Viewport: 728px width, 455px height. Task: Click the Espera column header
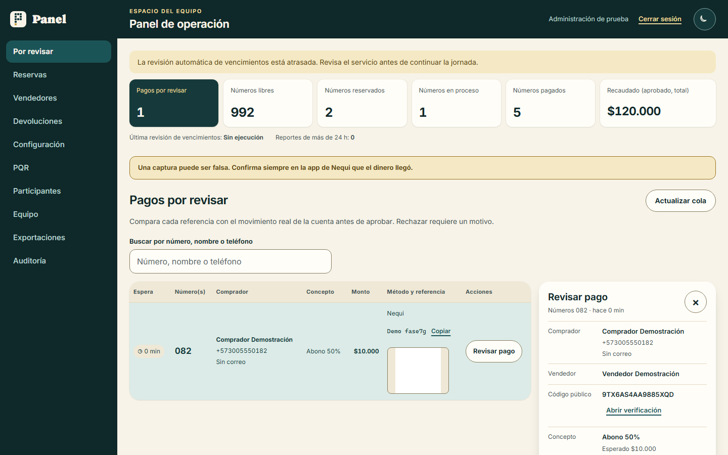[x=143, y=292]
